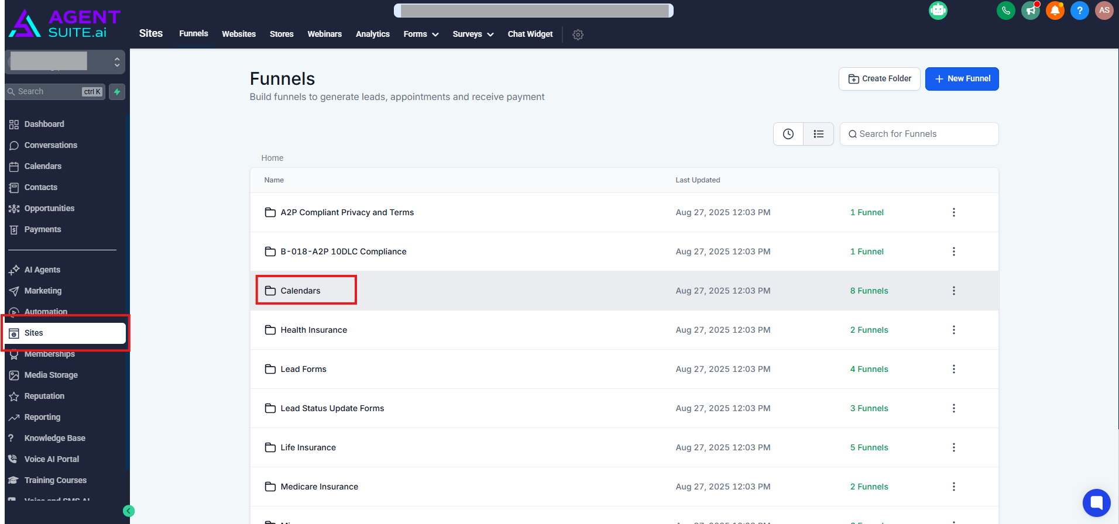This screenshot has width=1119, height=524.
Task: Open the Medicare Insurance folder
Action: [x=320, y=487]
